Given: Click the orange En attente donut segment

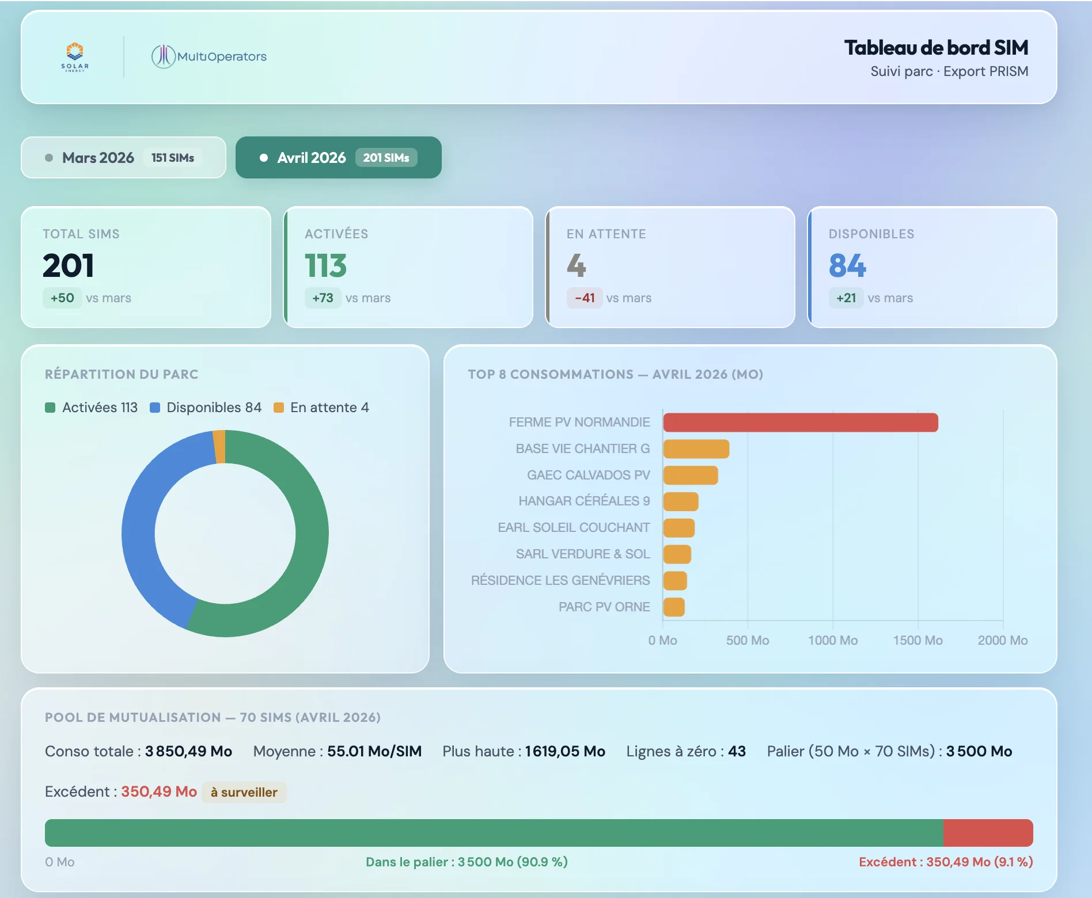Looking at the screenshot, I should pyautogui.click(x=219, y=447).
